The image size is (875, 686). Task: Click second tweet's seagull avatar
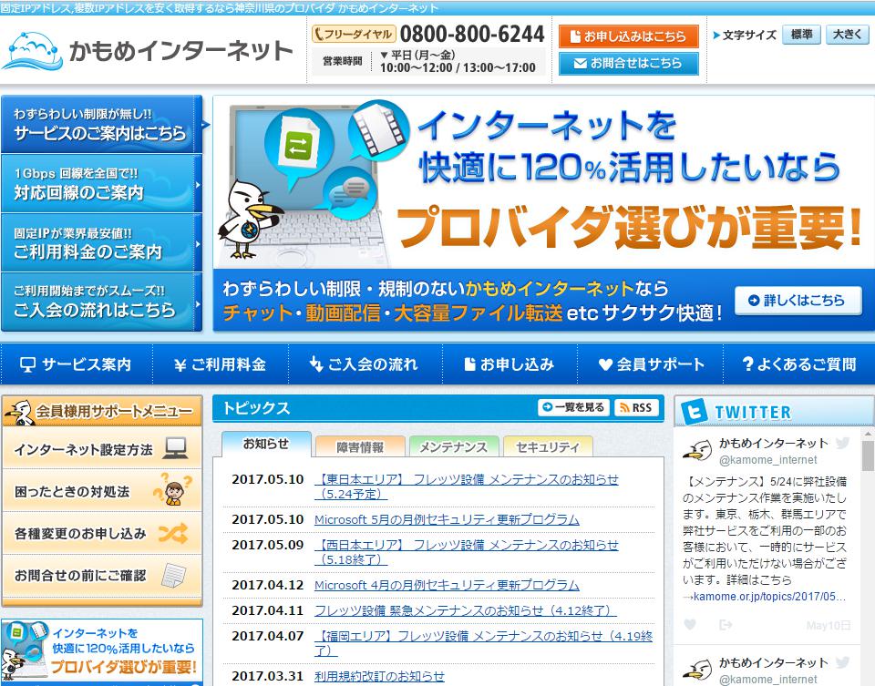pos(697,669)
